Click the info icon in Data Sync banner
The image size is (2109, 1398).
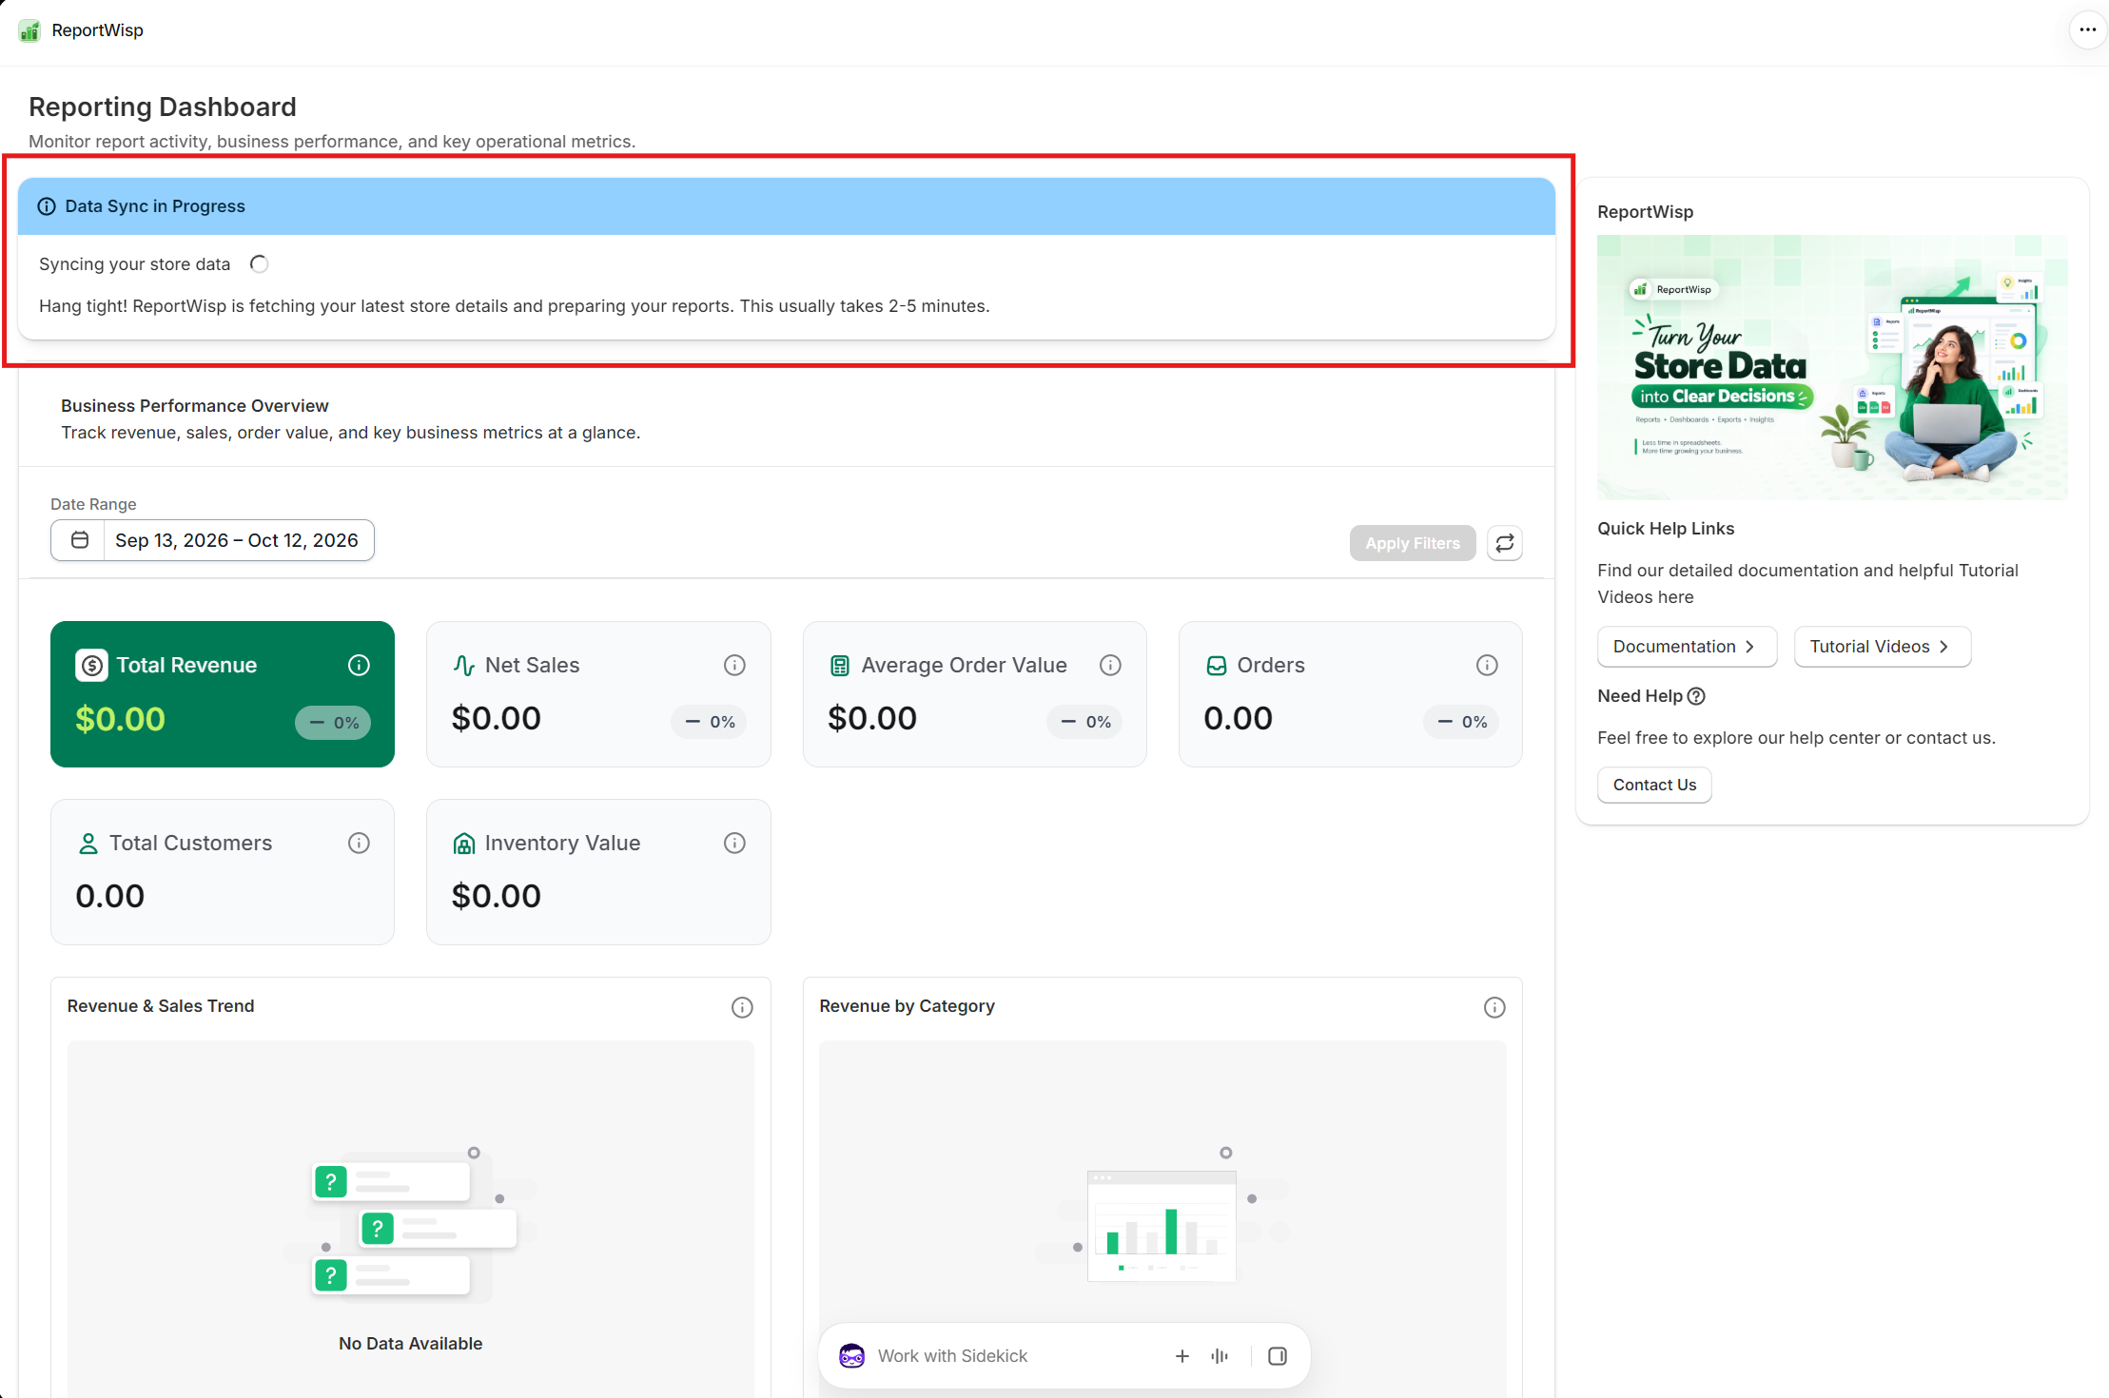tap(47, 206)
